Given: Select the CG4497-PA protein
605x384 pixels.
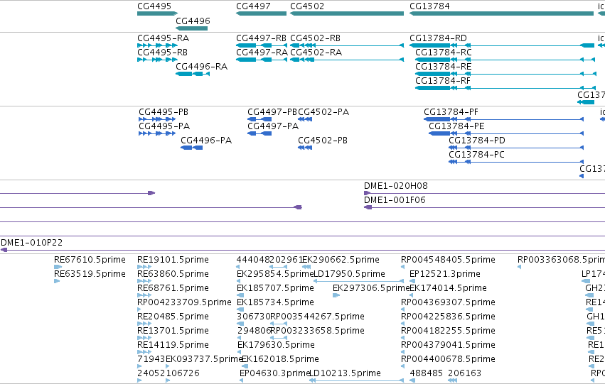Looking at the screenshot, I should point(259,133).
